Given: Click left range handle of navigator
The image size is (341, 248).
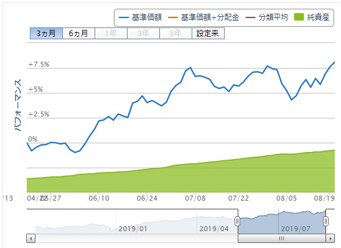Looking at the screenshot, I should 237,221.
